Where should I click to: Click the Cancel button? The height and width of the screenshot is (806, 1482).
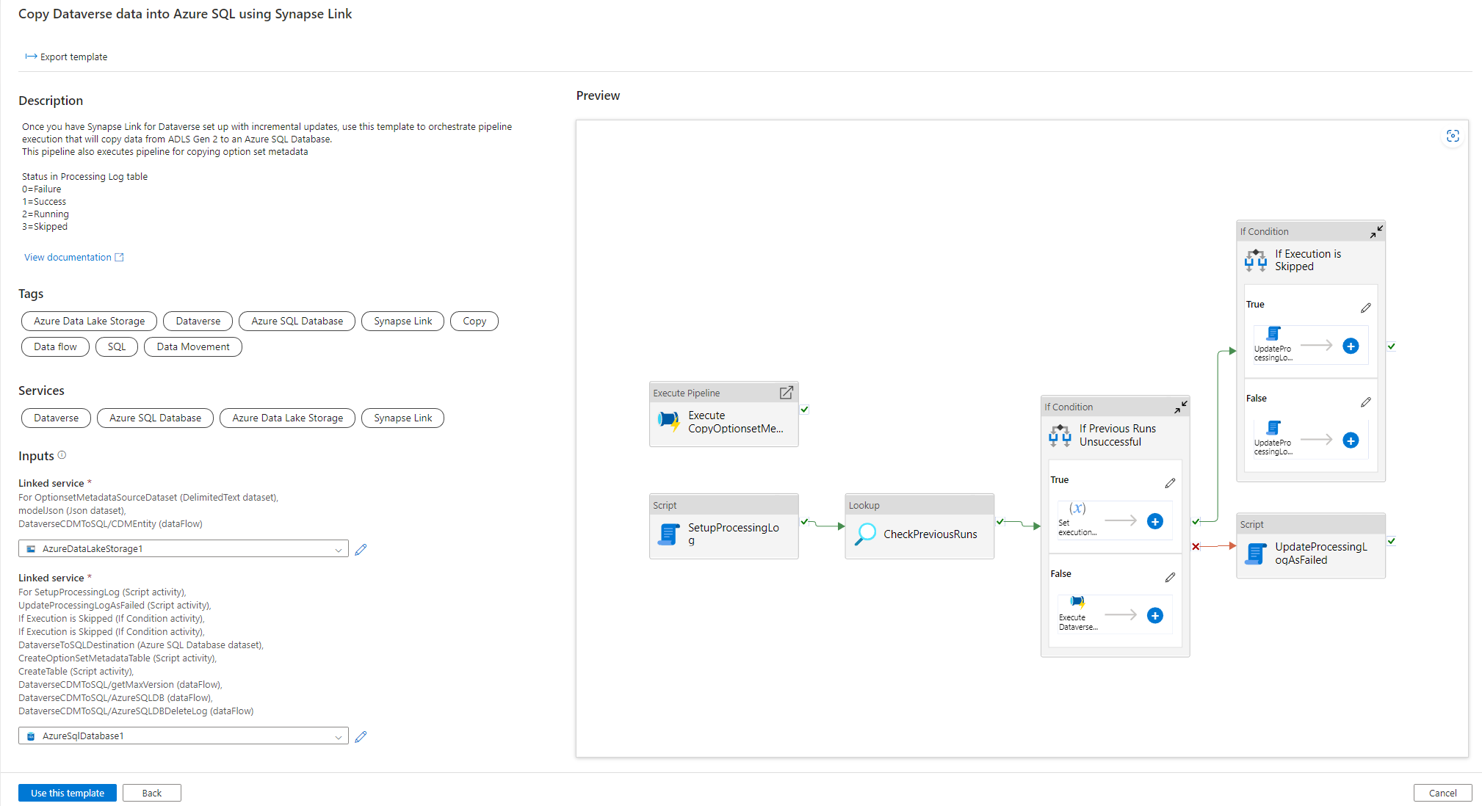tap(1442, 793)
